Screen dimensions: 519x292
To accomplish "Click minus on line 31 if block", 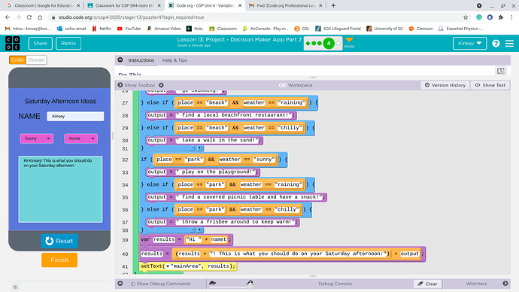I will (193, 148).
